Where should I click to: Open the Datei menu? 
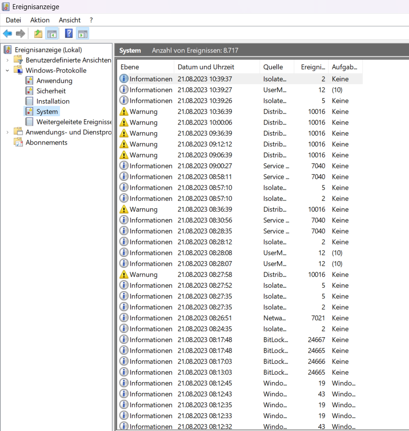click(x=13, y=20)
